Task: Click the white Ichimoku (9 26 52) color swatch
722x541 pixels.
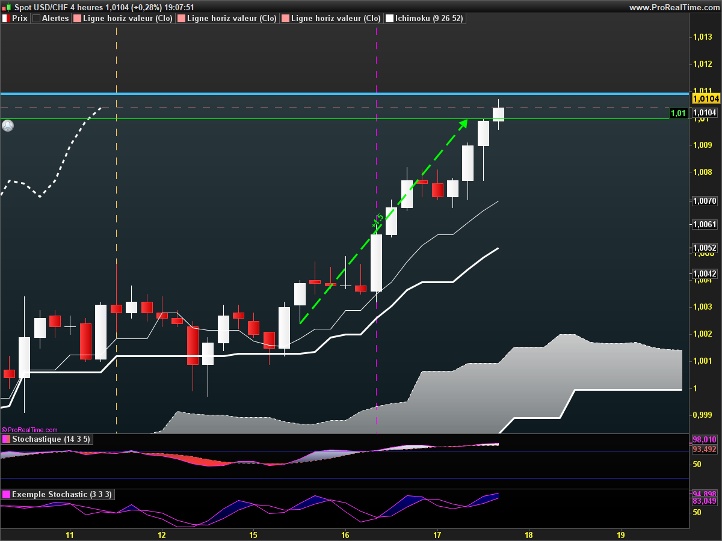Action: pyautogui.click(x=390, y=19)
